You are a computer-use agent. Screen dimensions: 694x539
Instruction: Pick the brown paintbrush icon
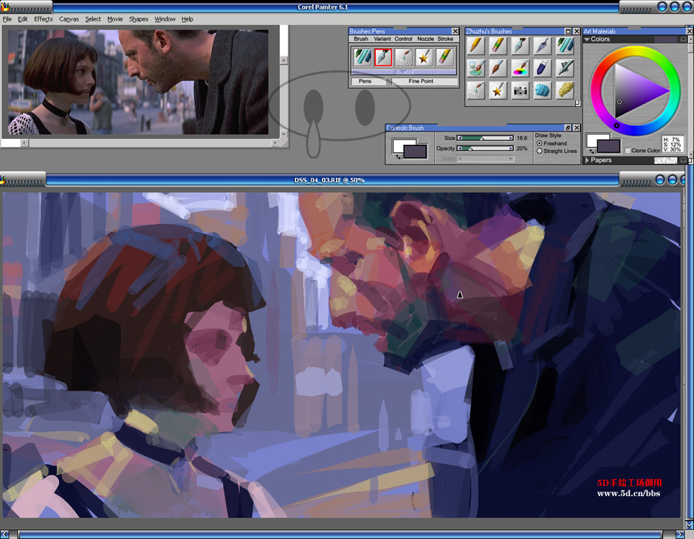tap(498, 68)
